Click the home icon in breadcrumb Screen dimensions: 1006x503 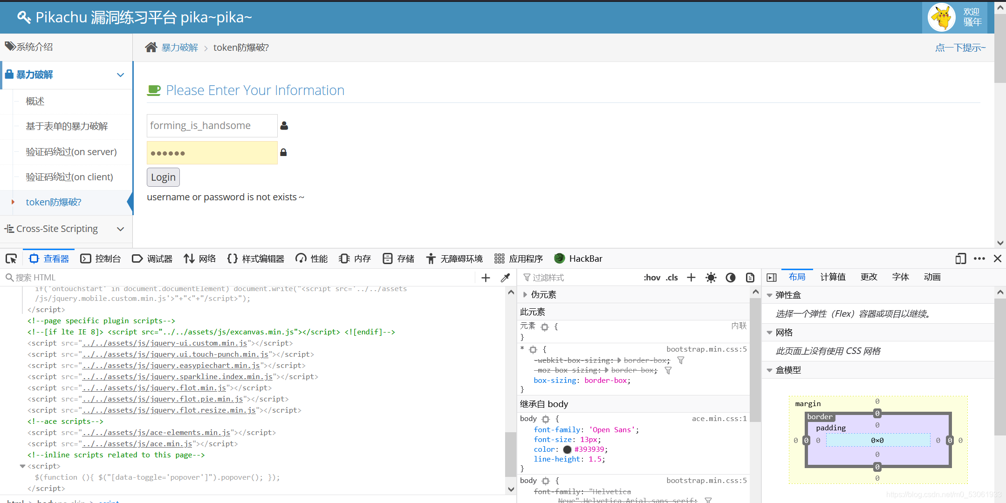(151, 47)
